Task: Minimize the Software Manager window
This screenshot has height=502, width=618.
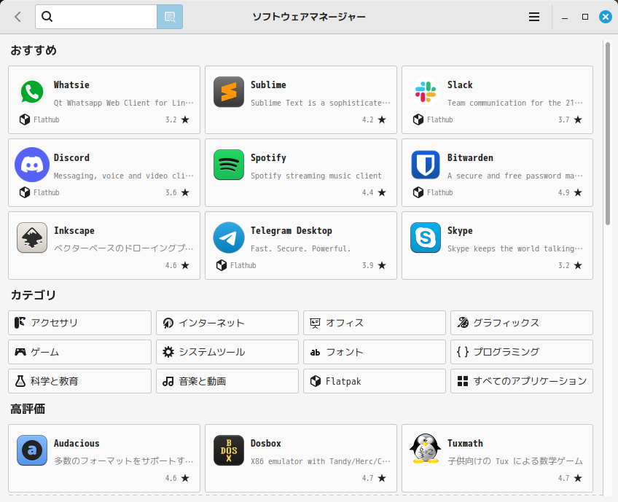Action: [565, 17]
